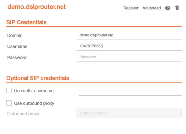Image resolution: width=186 pixels, height=134 pixels.
Task: Click the Username field label
Action: (x=17, y=46)
